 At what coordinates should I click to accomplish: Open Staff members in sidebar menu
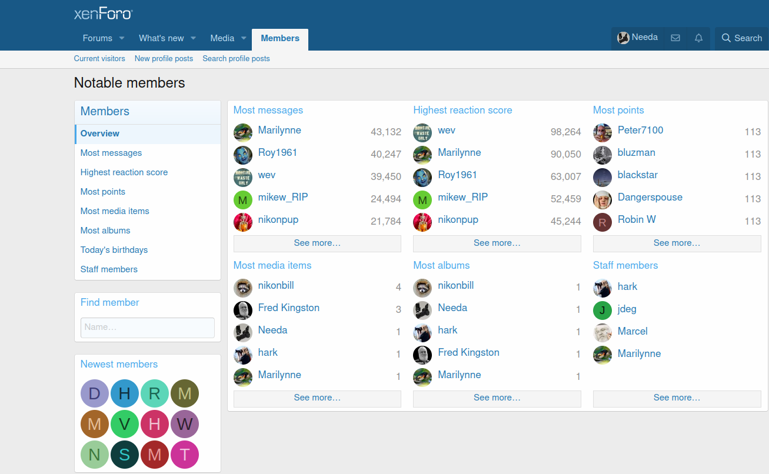pos(109,269)
